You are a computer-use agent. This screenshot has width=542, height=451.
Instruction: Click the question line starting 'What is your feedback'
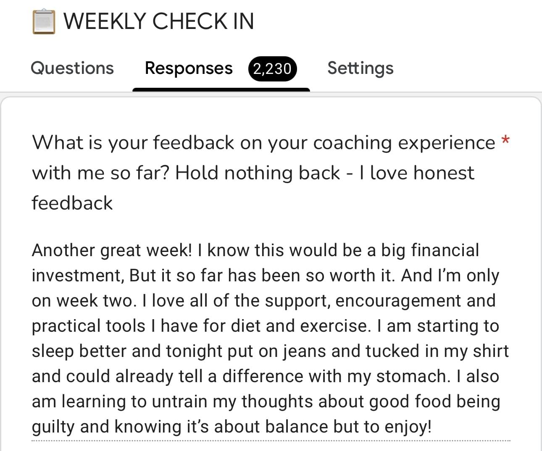click(263, 143)
